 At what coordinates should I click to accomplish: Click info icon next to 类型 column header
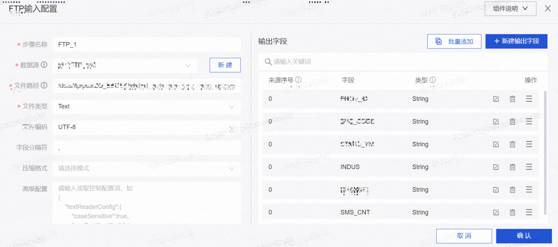tap(433, 80)
